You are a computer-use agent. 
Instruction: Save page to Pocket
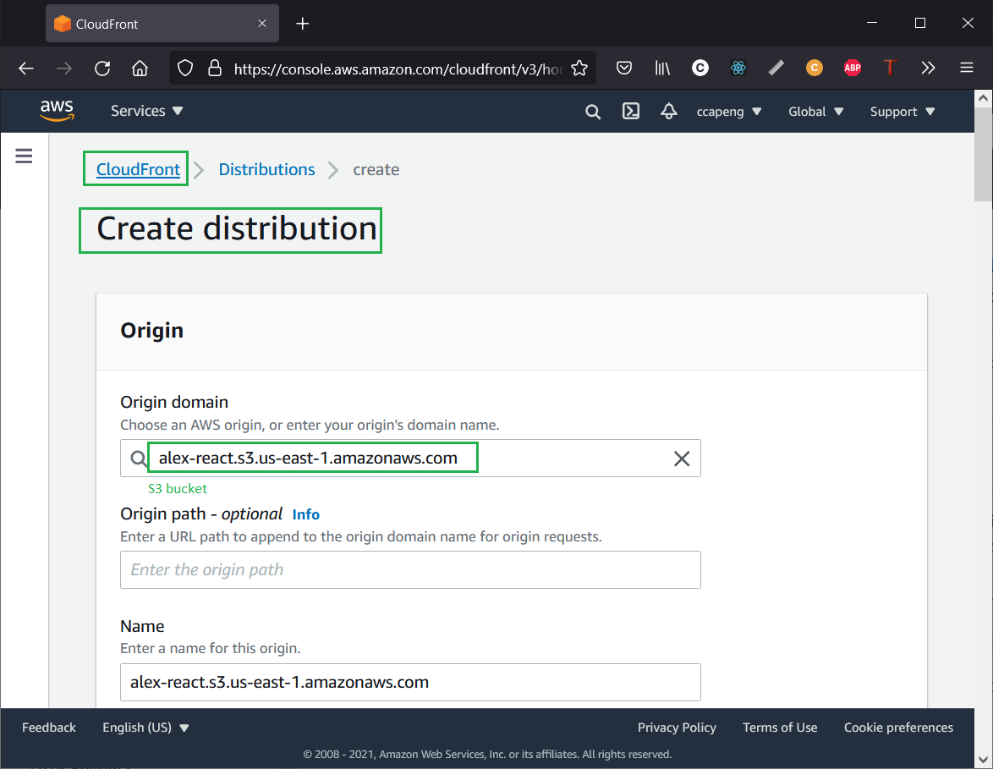[624, 68]
